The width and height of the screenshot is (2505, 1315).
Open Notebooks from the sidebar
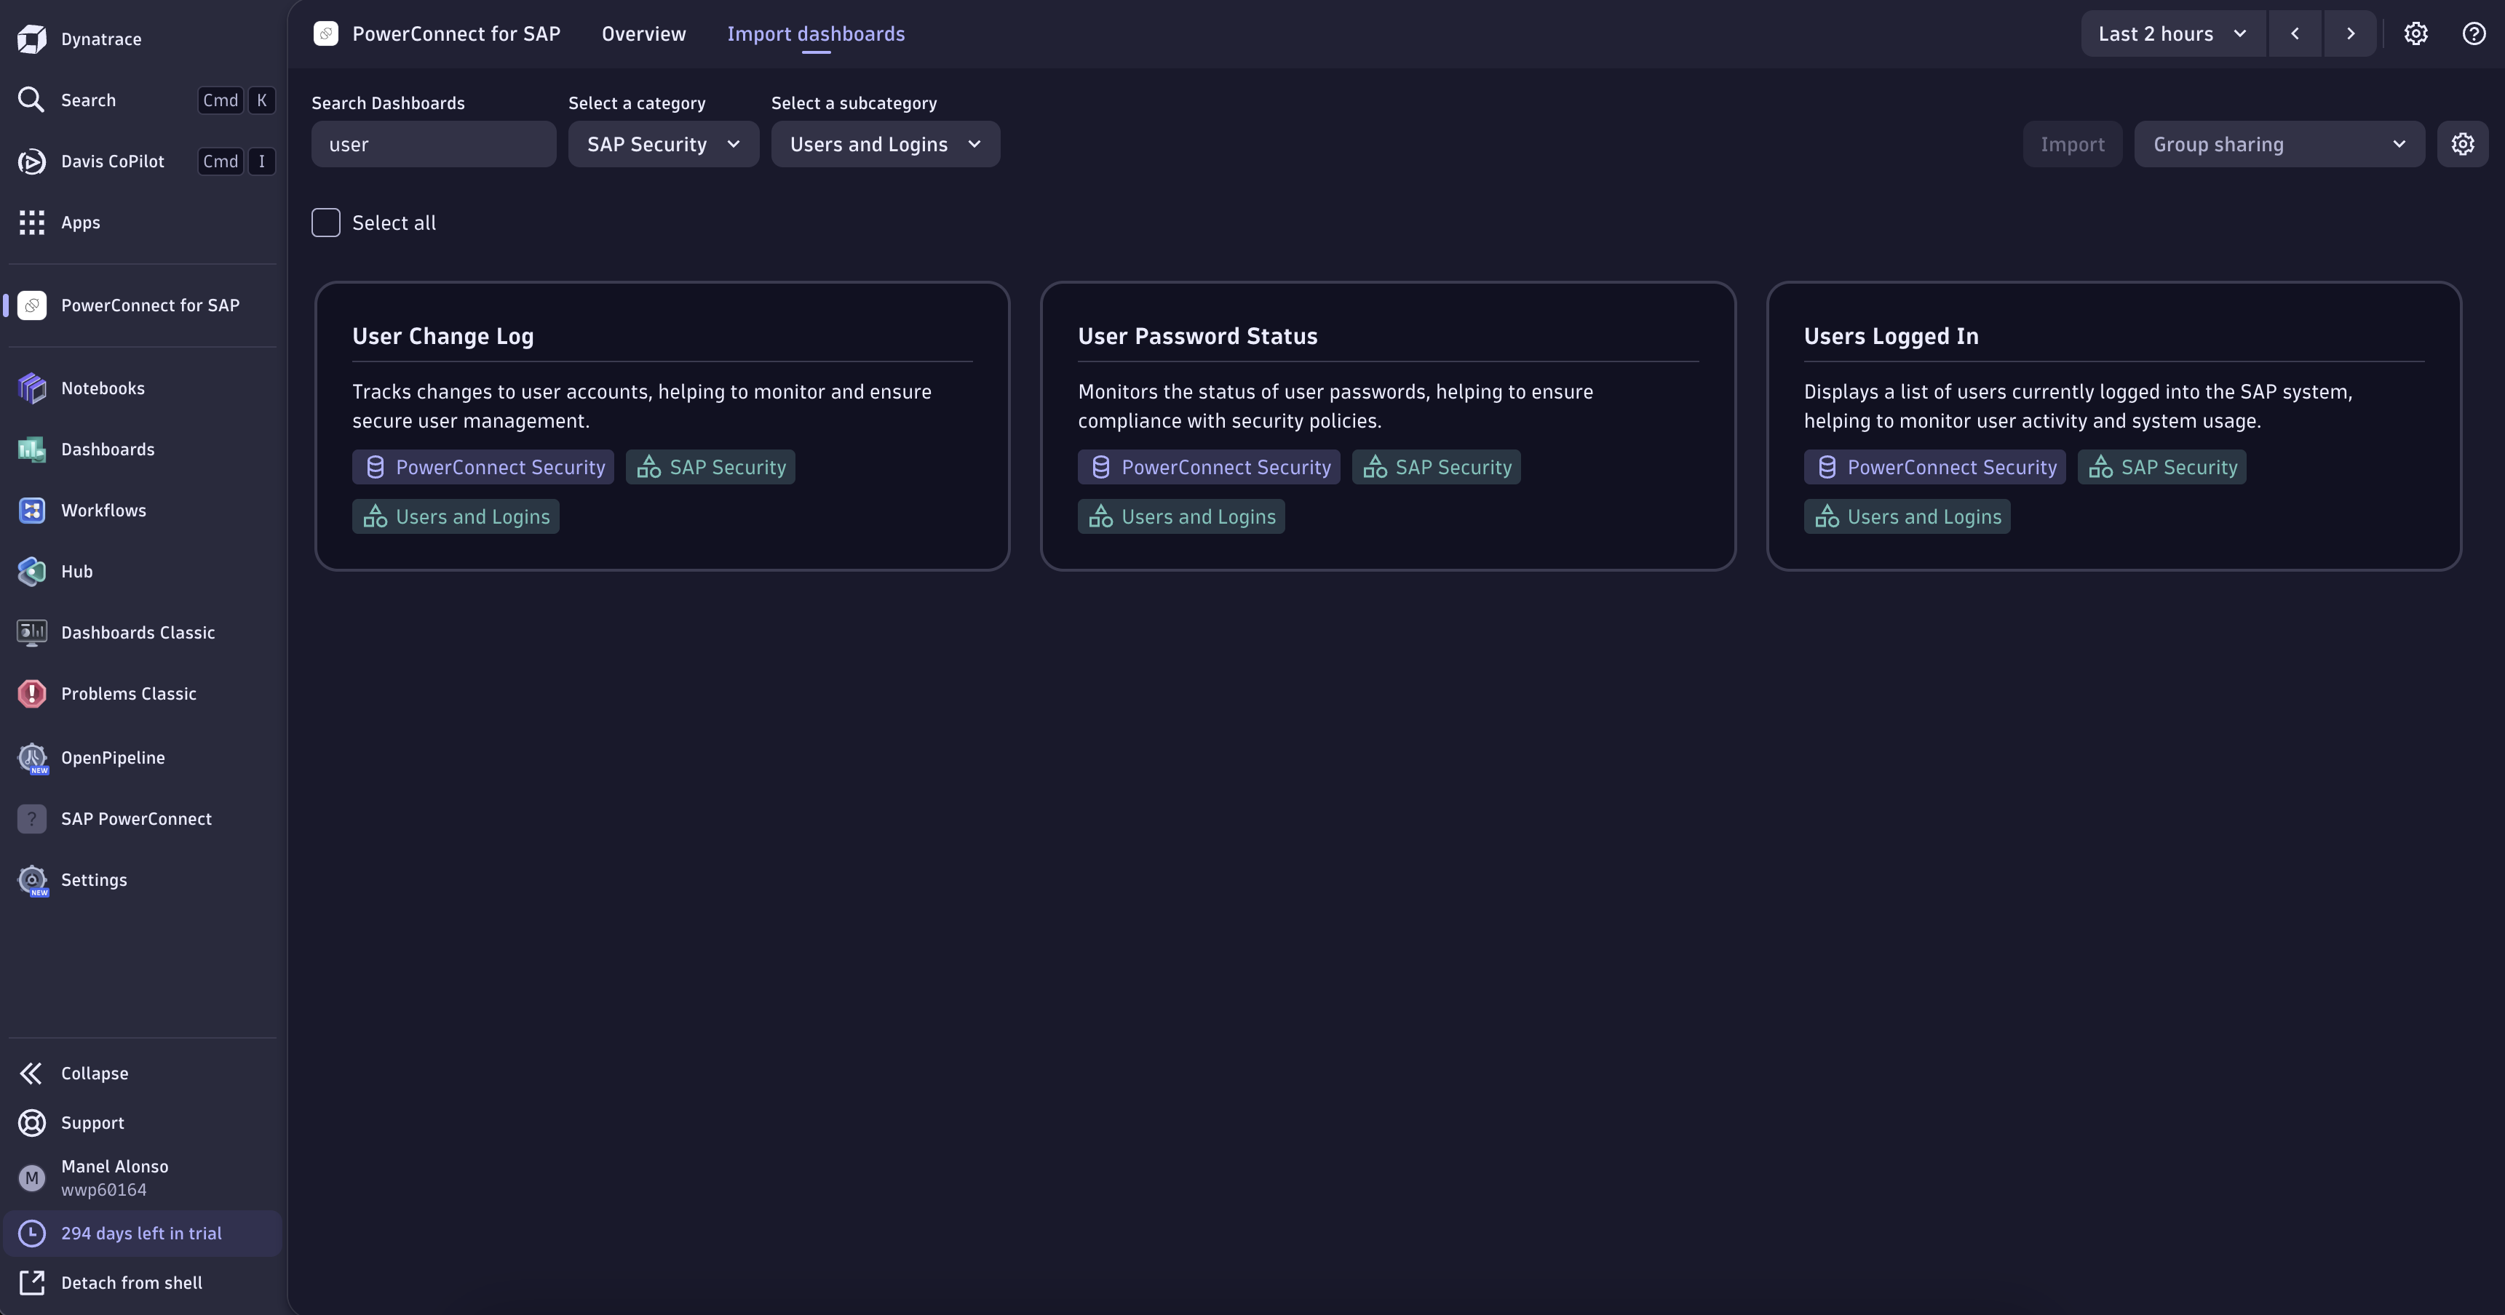[x=32, y=388]
